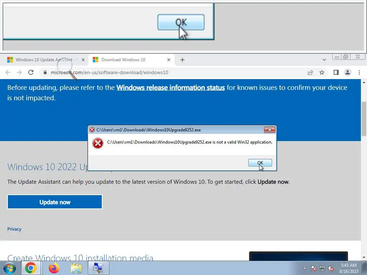Open a new browser tab
Image resolution: width=367 pixels, height=275 pixels.
182,60
